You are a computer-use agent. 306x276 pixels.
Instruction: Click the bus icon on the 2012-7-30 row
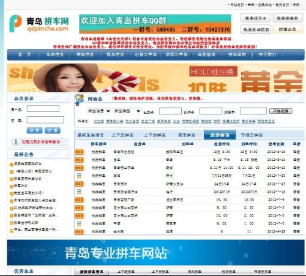[79, 176]
